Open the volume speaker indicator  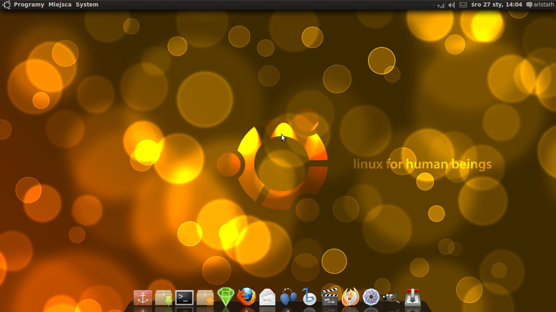[451, 5]
